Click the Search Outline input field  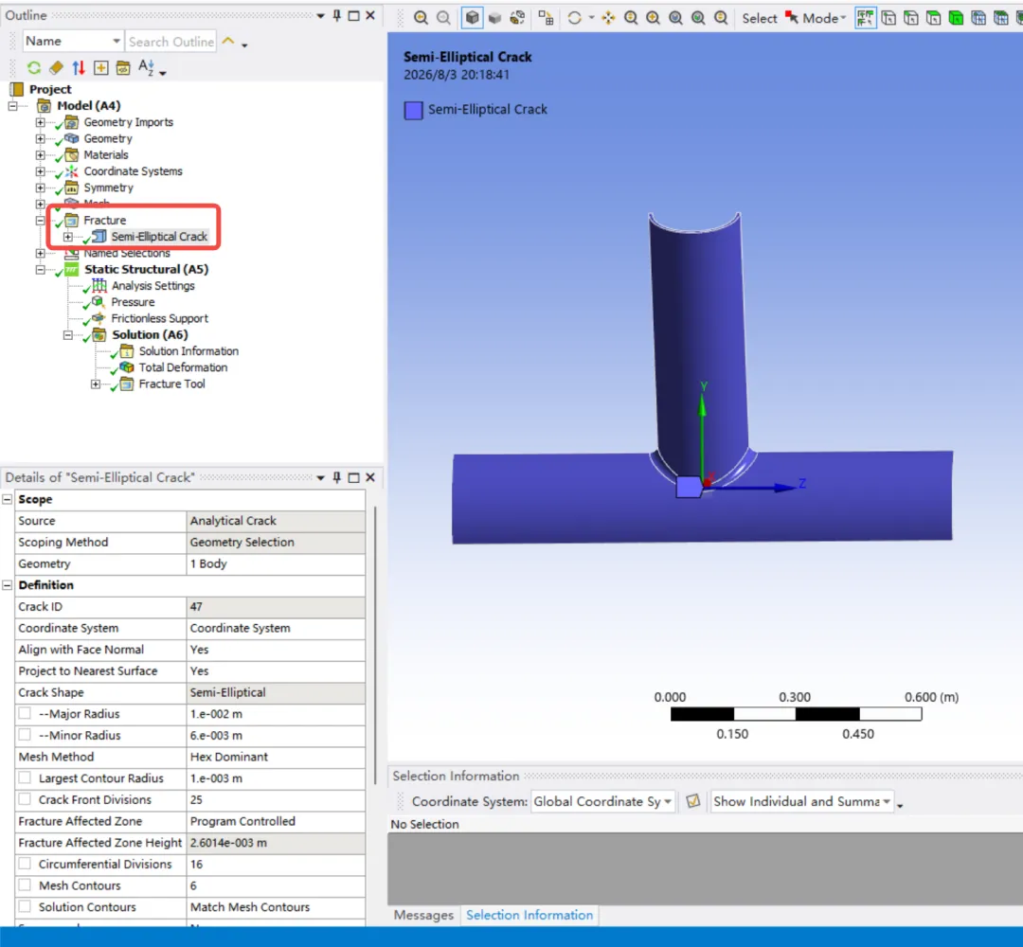tap(170, 41)
